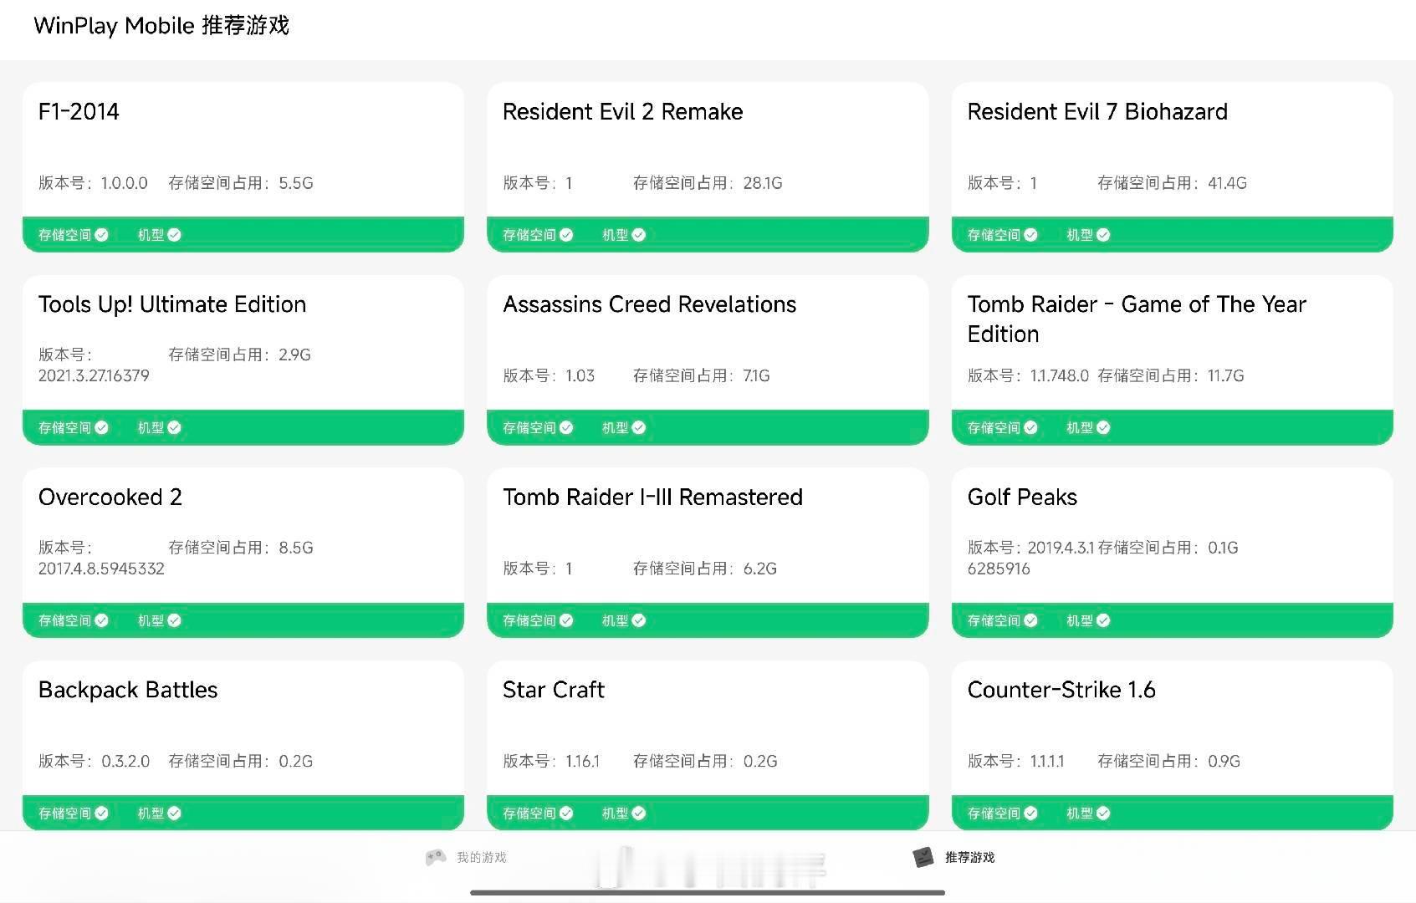
Task: Click storage checkmark on Overcooked 2 card
Action: click(x=101, y=620)
